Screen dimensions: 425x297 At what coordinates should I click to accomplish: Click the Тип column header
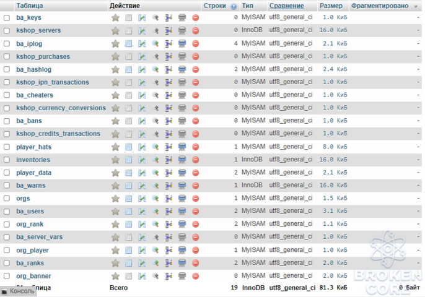(x=247, y=6)
